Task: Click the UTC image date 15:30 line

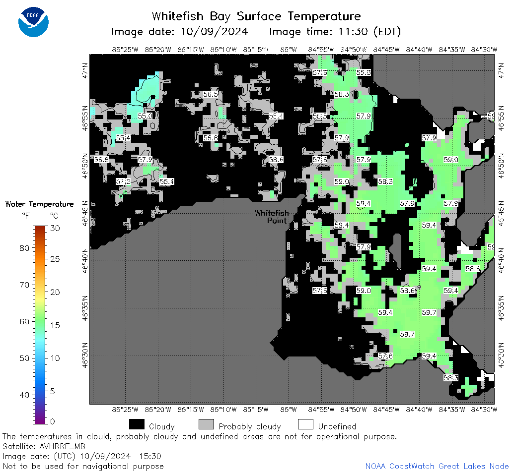Action: coord(82,456)
